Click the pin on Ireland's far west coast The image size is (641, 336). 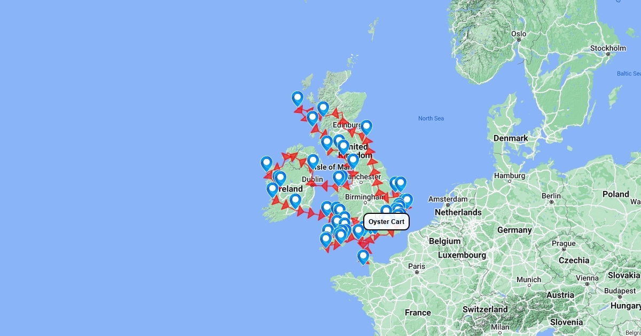(x=267, y=163)
